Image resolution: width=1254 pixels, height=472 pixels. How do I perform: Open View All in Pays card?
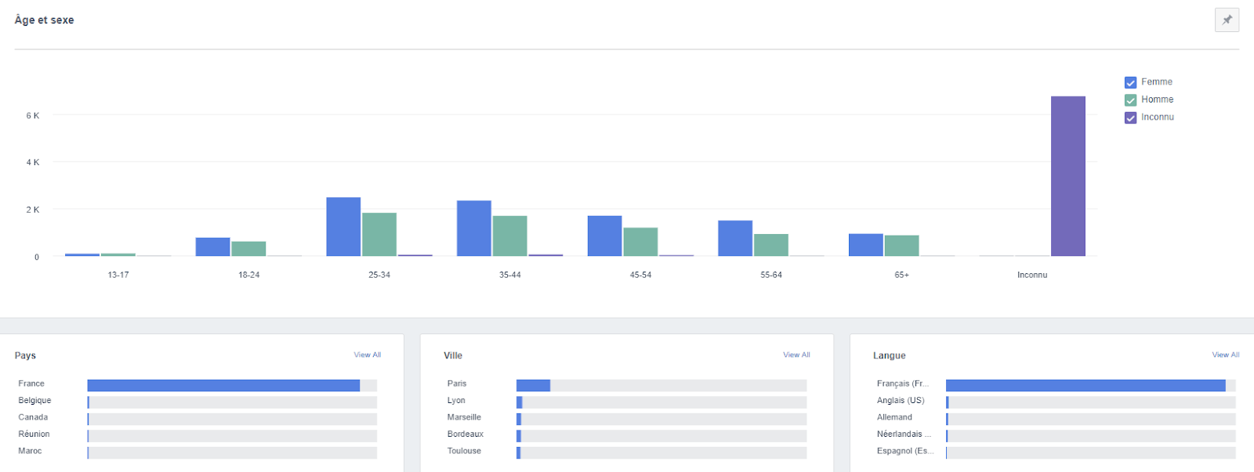pos(367,355)
